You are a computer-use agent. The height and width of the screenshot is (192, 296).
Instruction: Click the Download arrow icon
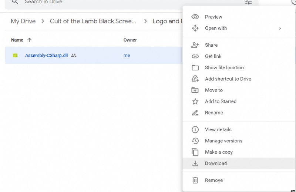[x=195, y=163]
